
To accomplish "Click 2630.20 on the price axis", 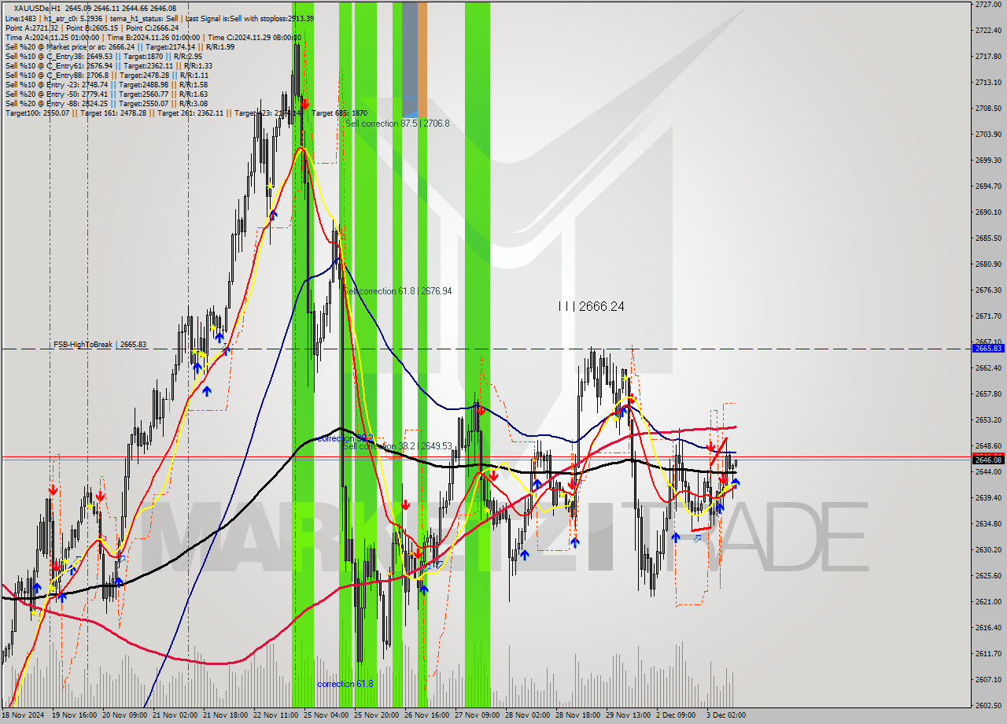I will click(x=987, y=549).
